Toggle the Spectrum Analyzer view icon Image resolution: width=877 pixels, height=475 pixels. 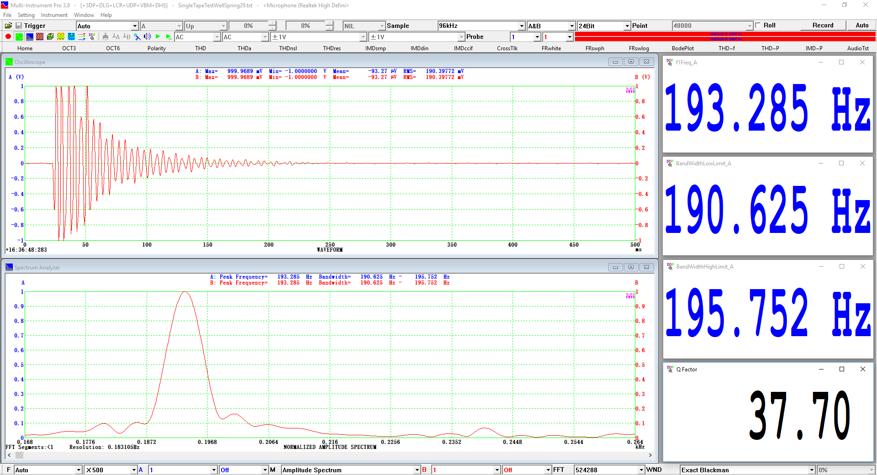29,37
